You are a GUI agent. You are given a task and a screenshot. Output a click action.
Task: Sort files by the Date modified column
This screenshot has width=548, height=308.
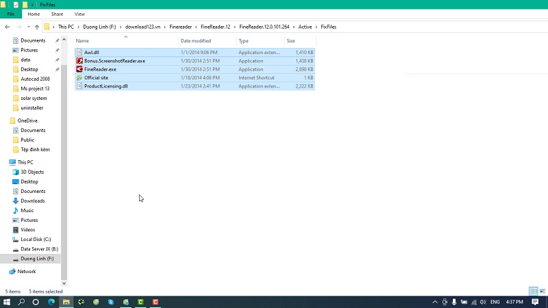[196, 41]
